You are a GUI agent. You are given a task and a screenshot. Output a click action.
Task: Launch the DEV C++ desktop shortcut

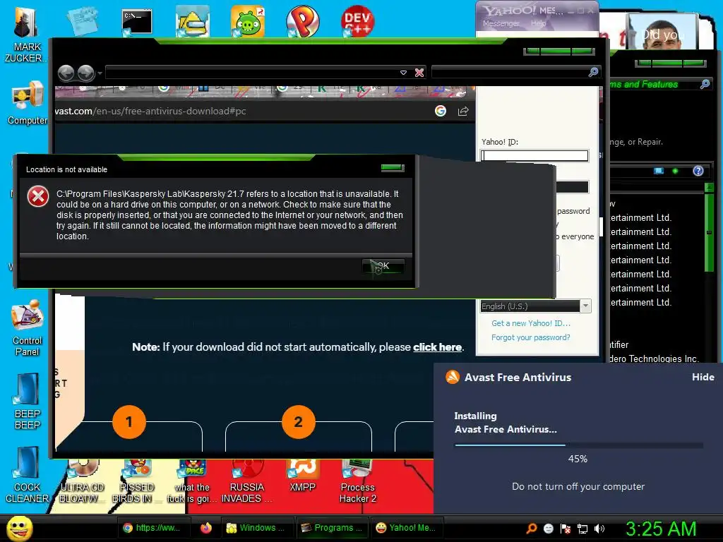[357, 21]
